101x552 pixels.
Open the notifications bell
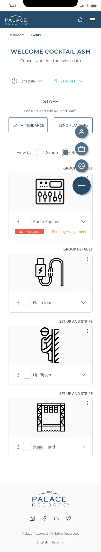pos(80,20)
